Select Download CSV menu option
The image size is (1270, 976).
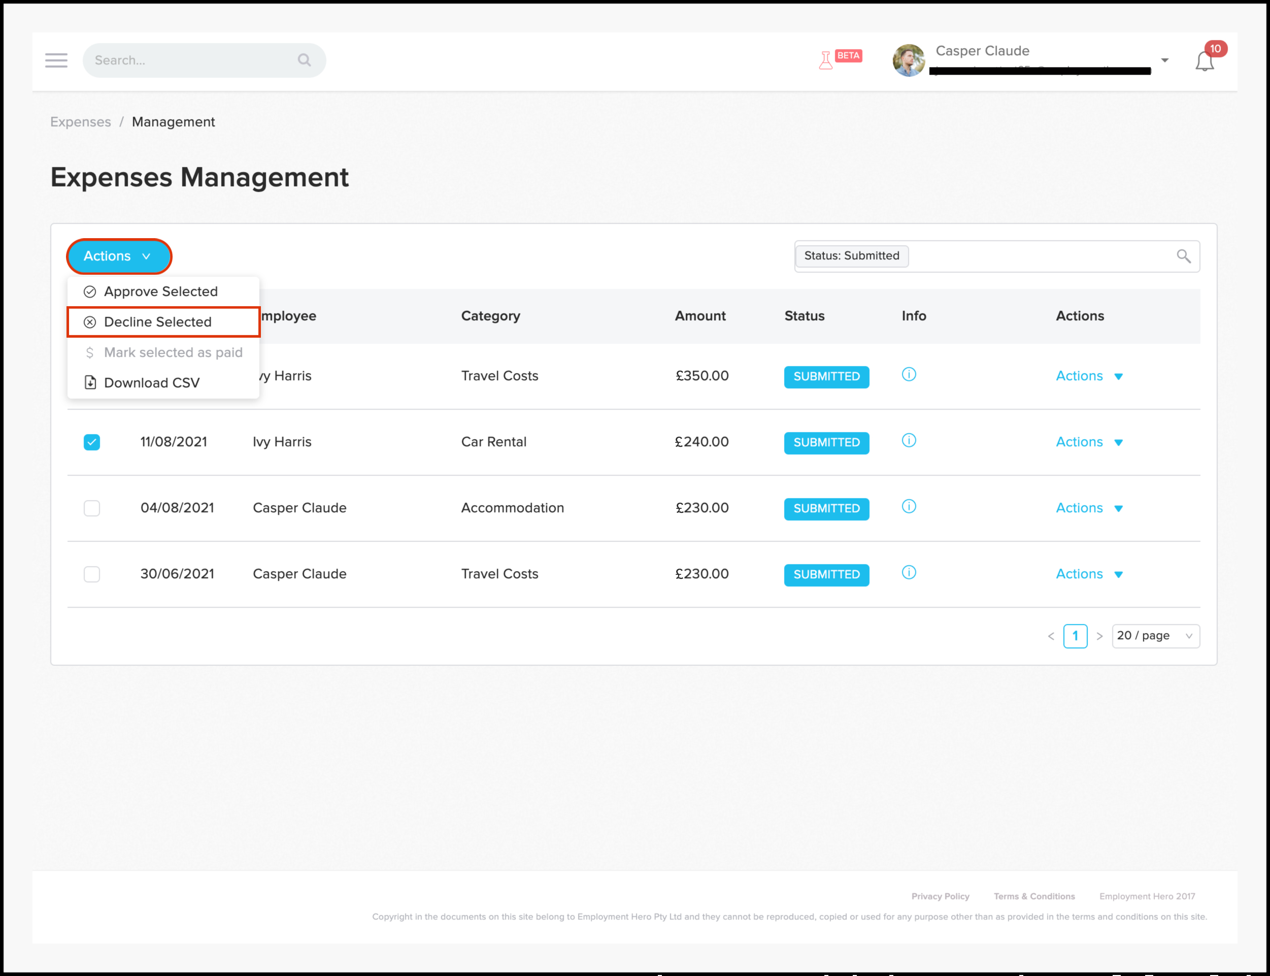[x=152, y=383]
